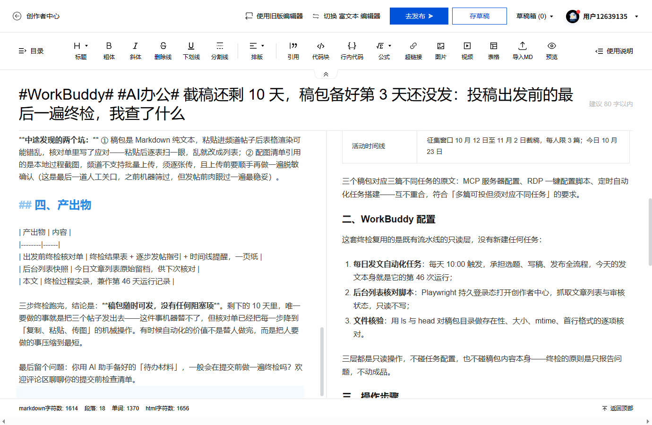This screenshot has height=425, width=652.
Task: Toggle the 预览 preview pane
Action: 552,51
